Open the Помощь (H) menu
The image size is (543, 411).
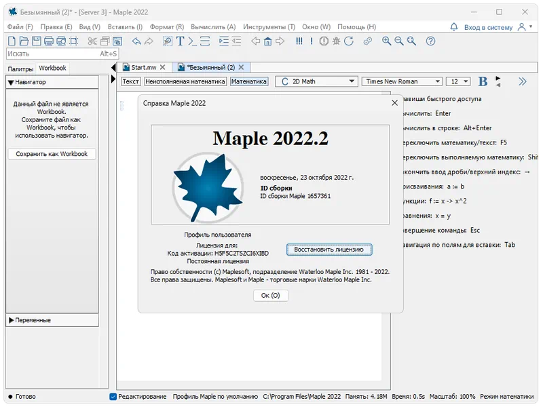click(x=357, y=27)
